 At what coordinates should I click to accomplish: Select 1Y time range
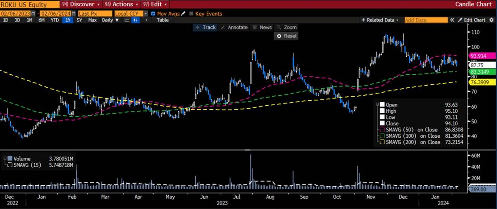coord(68,20)
